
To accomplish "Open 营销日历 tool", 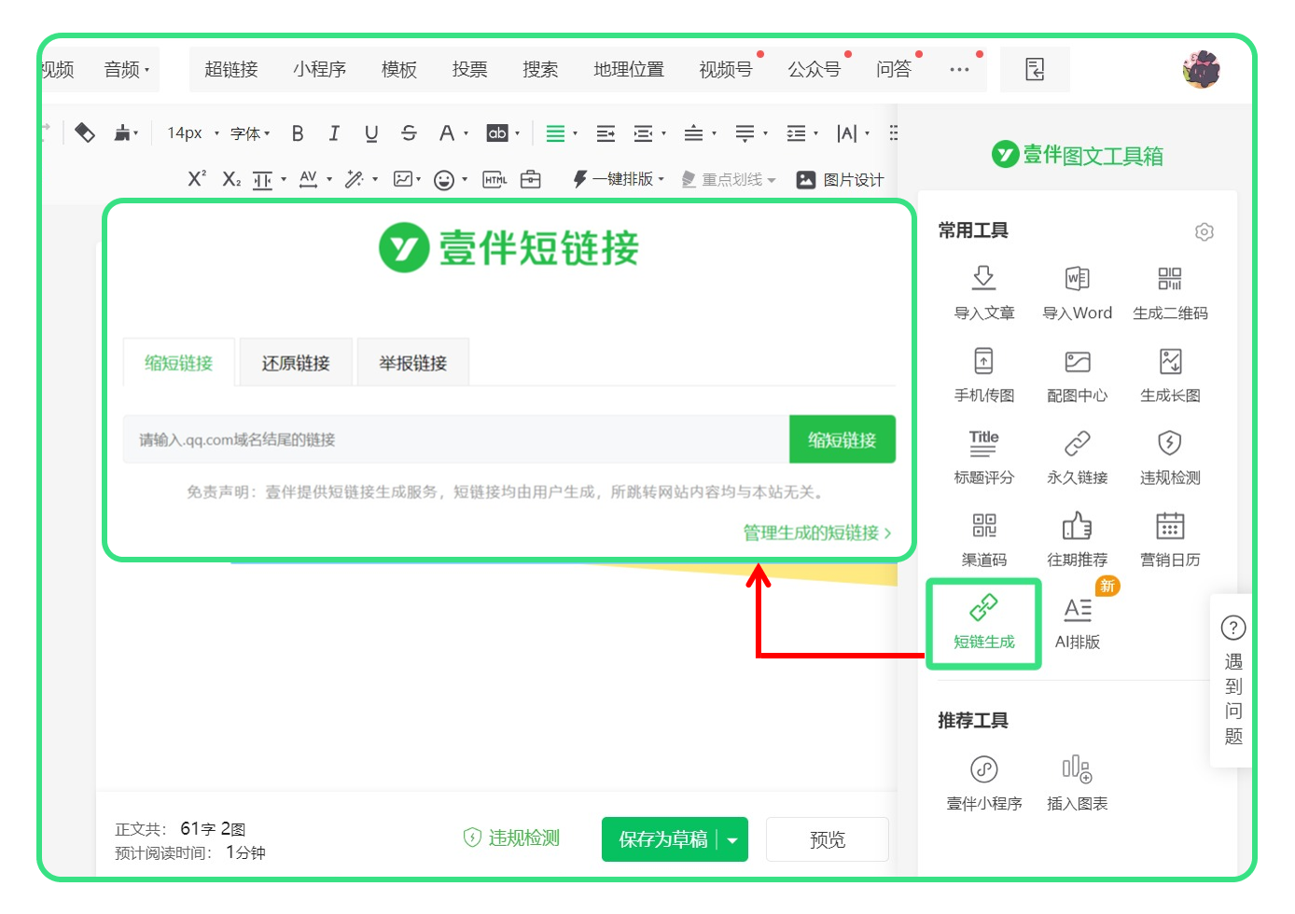I will tap(1170, 539).
